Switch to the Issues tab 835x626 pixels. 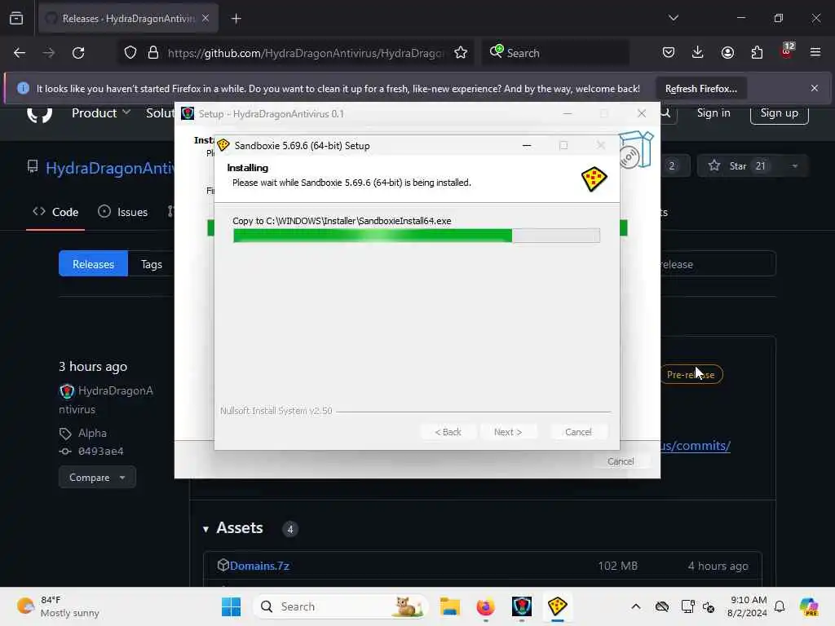122,212
